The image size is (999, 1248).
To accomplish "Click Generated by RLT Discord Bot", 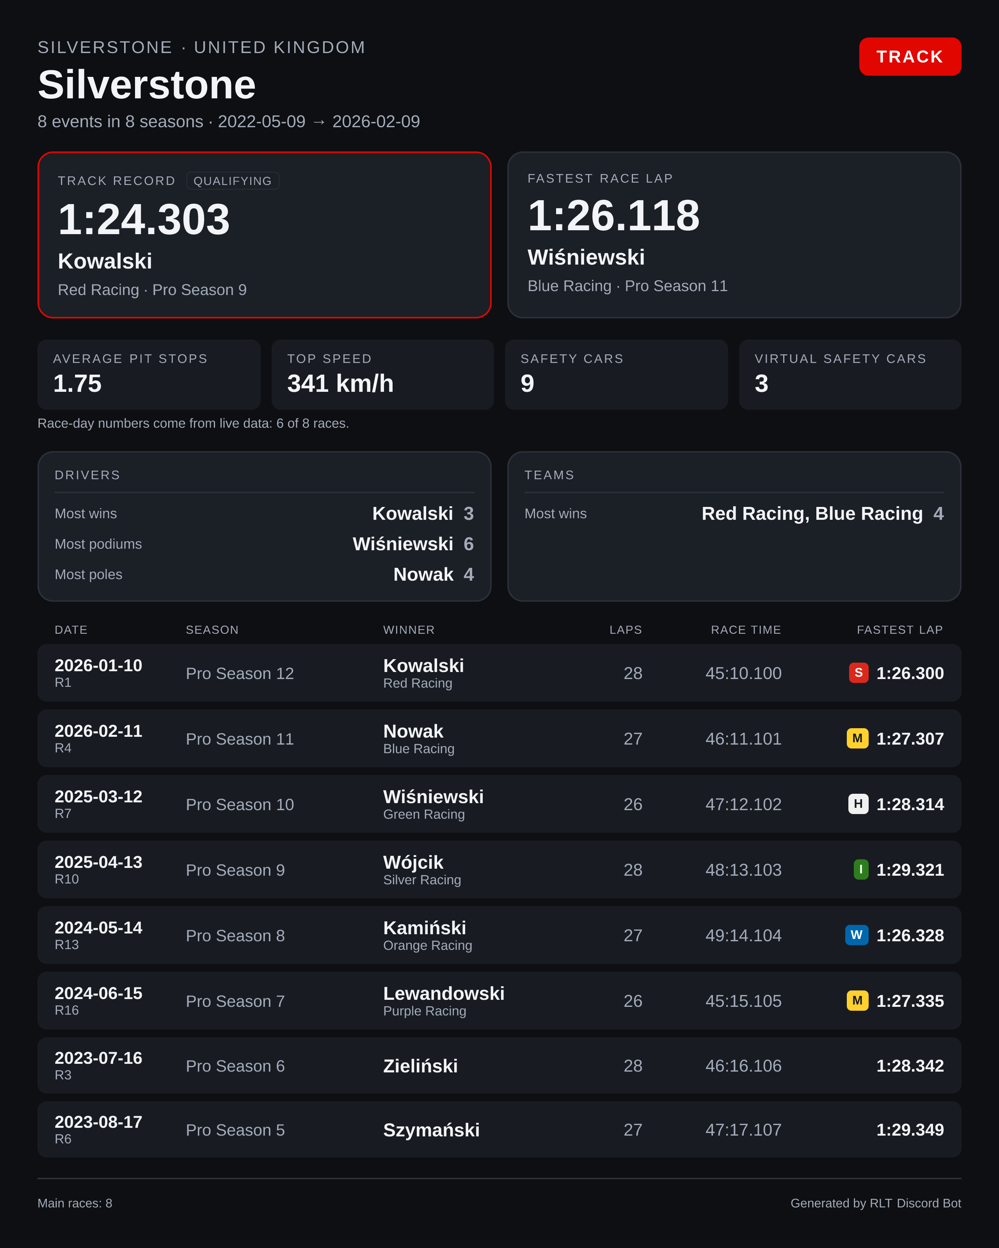I will 876,1203.
